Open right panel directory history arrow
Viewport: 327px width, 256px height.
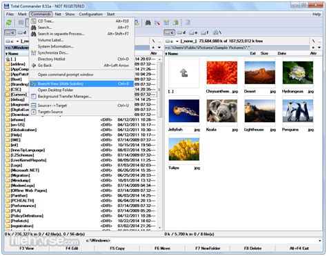pyautogui.click(x=319, y=48)
